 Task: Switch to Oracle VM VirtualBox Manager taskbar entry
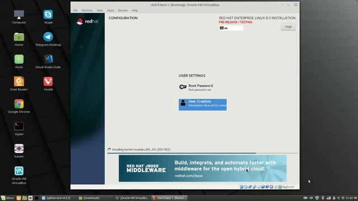132,198
